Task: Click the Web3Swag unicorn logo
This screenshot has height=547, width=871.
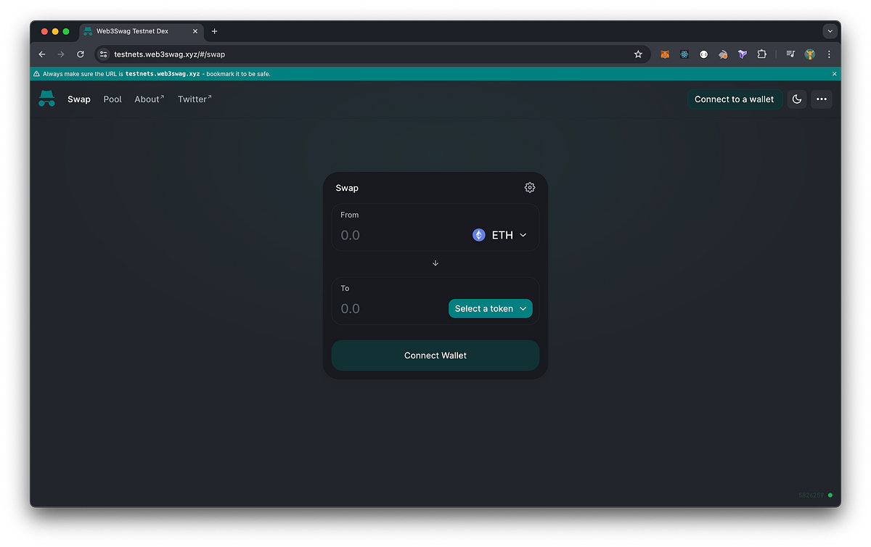Action: [46, 99]
